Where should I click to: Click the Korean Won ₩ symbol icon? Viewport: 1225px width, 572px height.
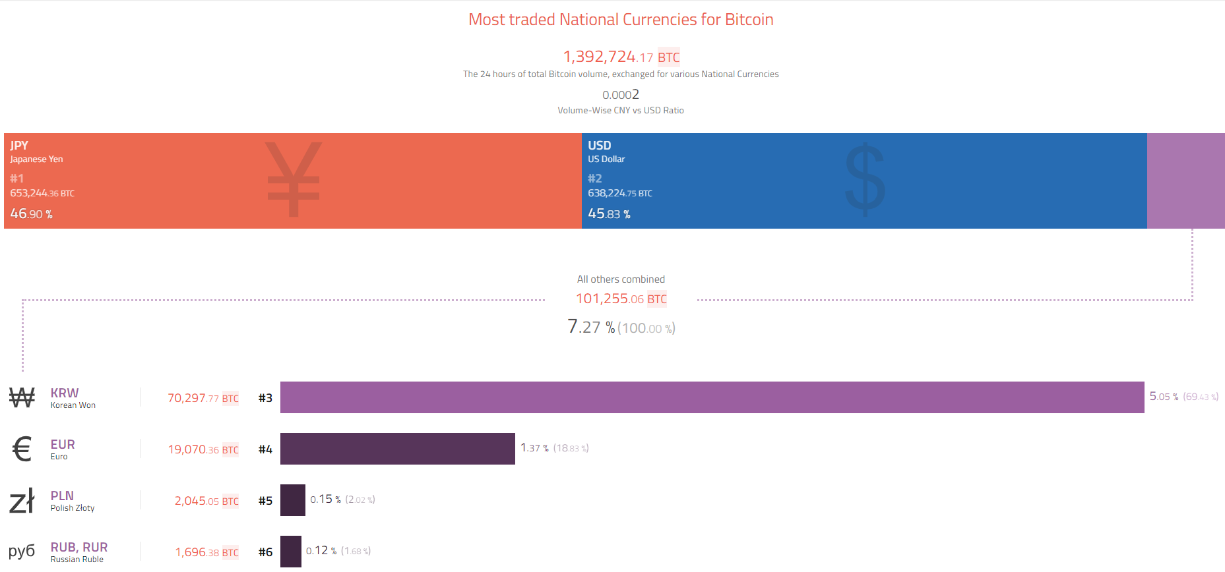click(x=22, y=397)
